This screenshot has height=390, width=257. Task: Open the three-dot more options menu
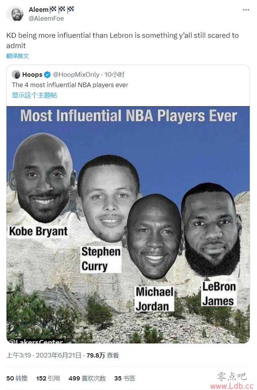tap(246, 10)
